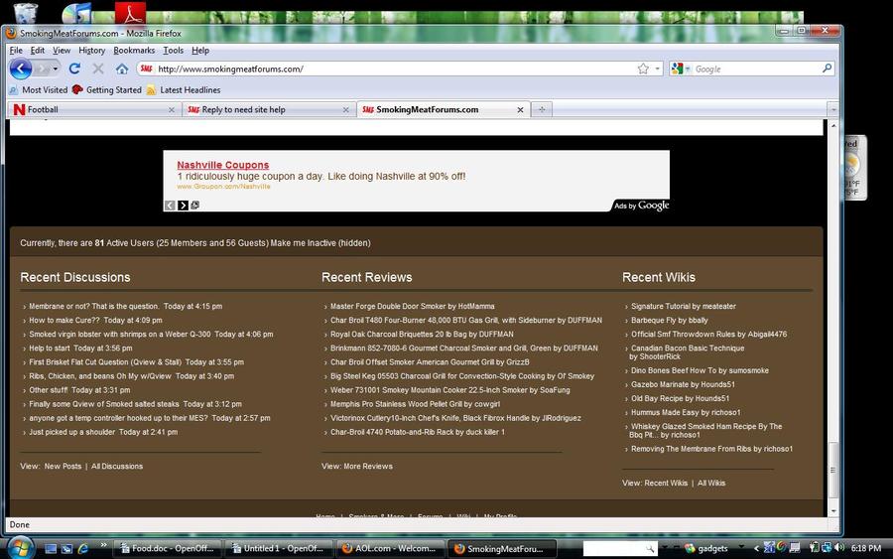
Task: Open Master Forge Double Door Smoker review
Action: [413, 306]
